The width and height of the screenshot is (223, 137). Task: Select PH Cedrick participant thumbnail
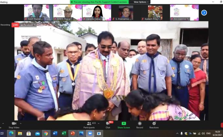(184, 13)
